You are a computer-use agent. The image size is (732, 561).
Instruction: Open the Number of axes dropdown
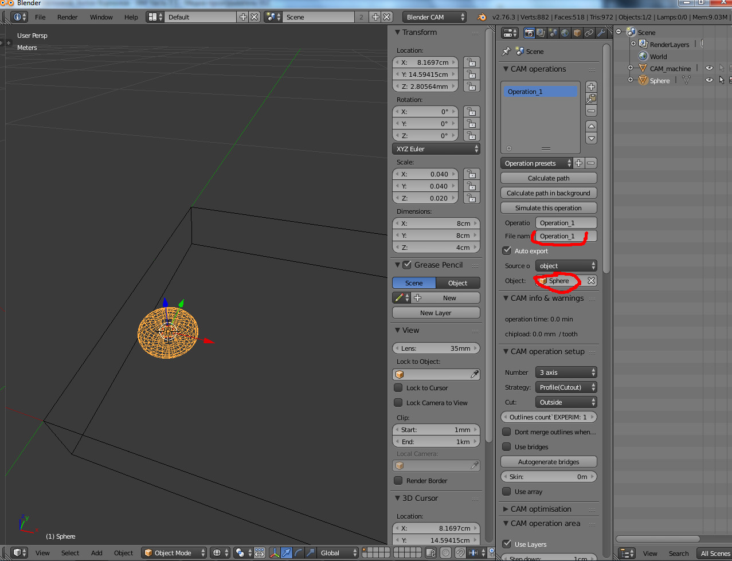pos(566,372)
